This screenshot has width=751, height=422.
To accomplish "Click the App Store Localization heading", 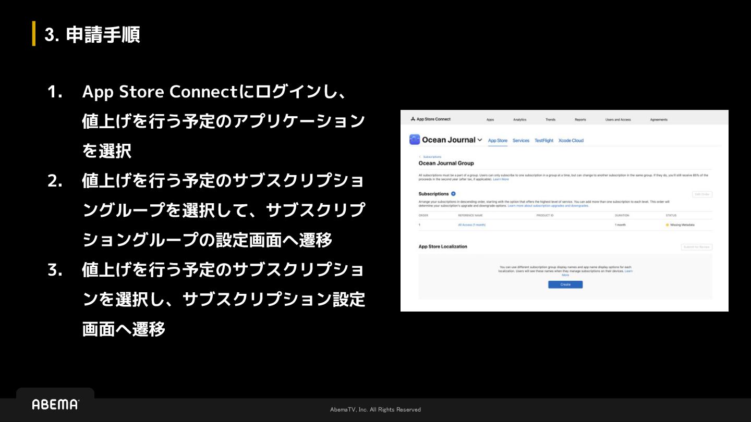I will [443, 246].
